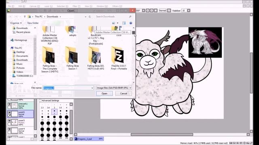Click the Refresh icon in address bar
The image size is (259, 145).
point(90,17)
